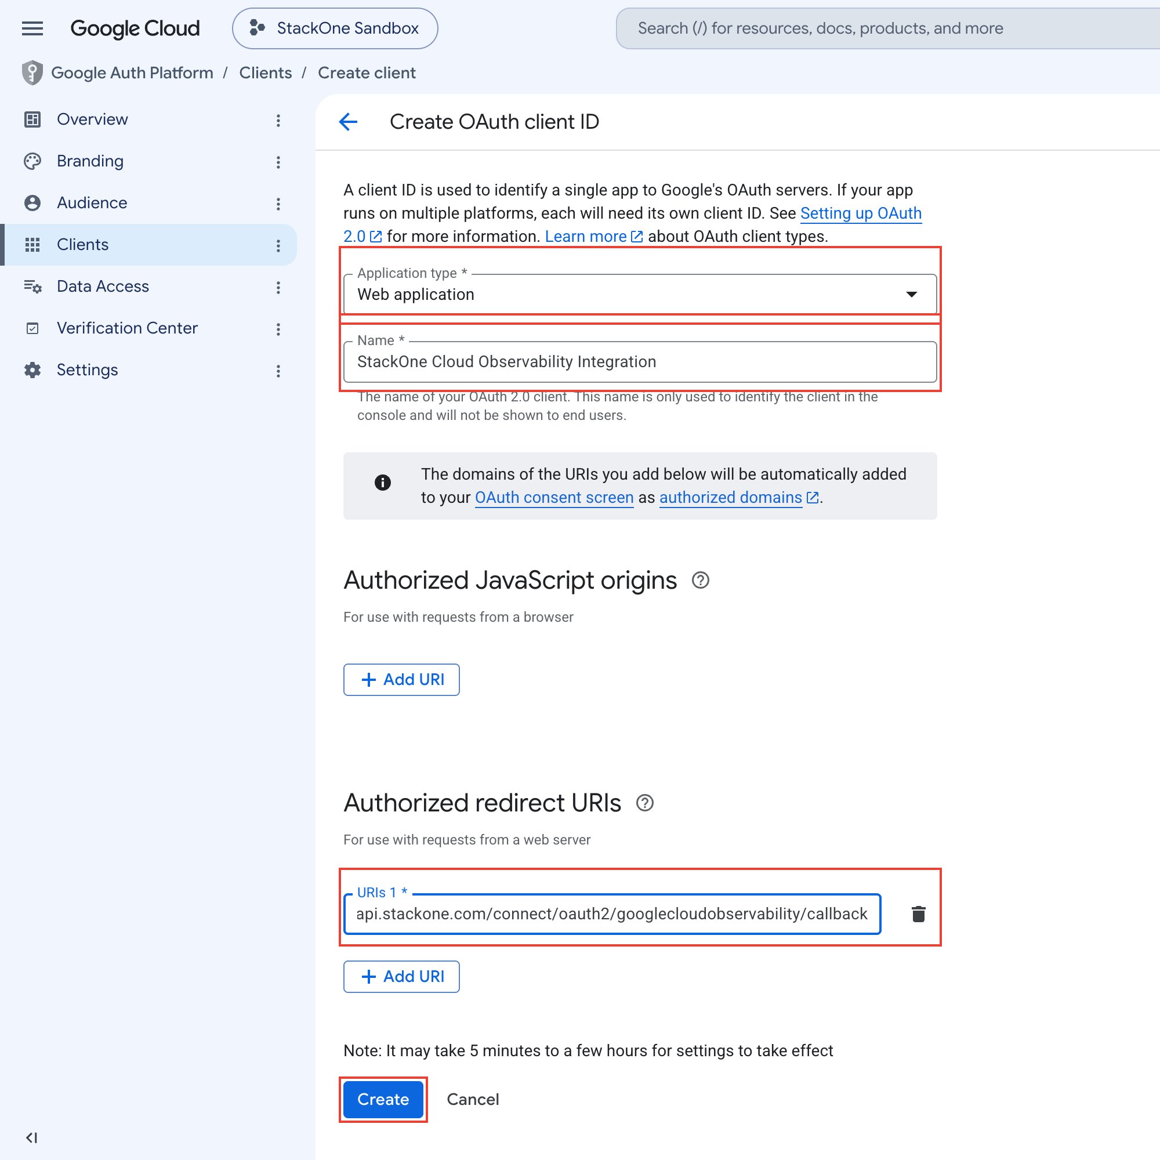Open the Branding more-options menu

278,162
